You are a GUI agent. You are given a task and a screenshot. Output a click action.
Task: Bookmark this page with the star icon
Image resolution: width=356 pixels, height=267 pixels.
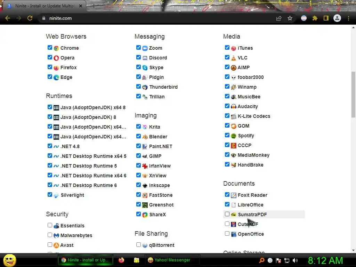pos(290,18)
